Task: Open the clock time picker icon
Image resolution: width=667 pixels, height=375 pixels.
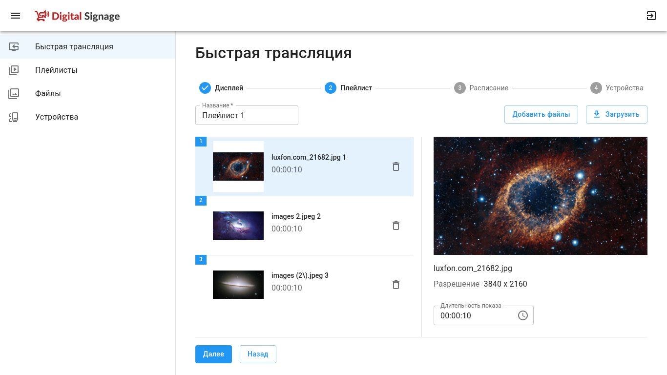Action: (523, 315)
